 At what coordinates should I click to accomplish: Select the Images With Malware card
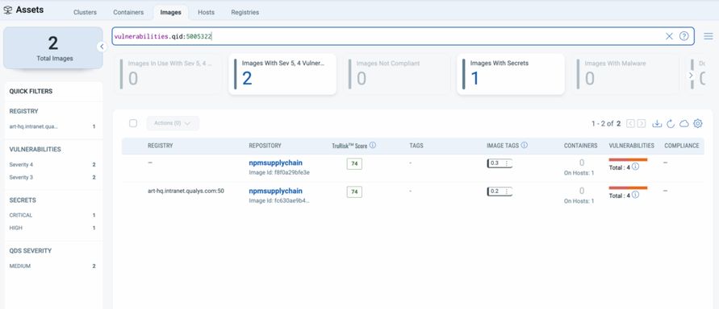click(625, 74)
